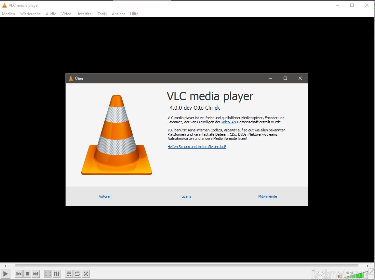Open extended settings and effects
Image resolution: width=375 pixels, height=280 pixels.
(57, 274)
